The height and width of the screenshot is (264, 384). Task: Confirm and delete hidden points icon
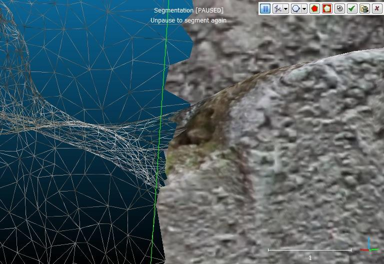364,9
